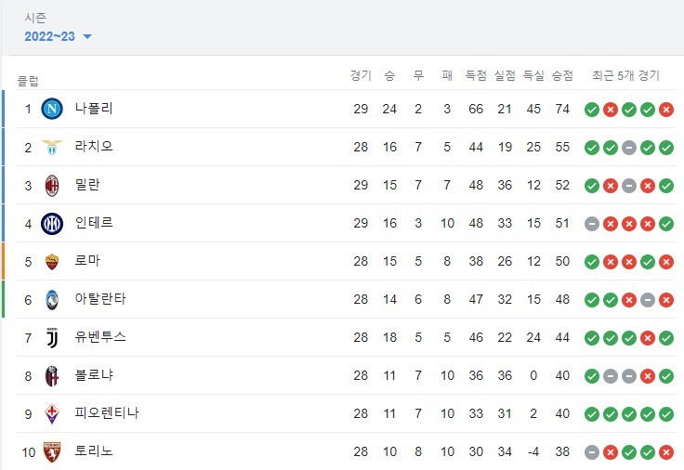The height and width of the screenshot is (470, 684).
Task: Click the 승점 column header
Action: [x=562, y=75]
